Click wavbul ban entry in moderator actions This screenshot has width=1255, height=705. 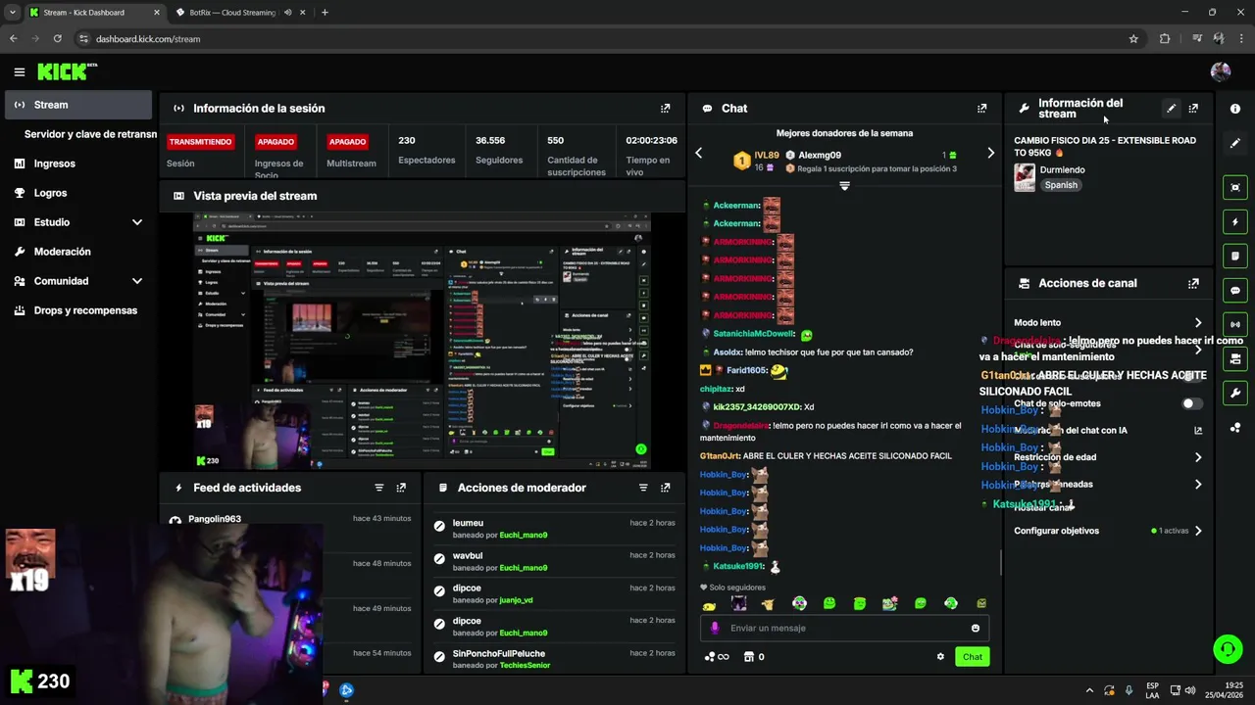point(555,562)
